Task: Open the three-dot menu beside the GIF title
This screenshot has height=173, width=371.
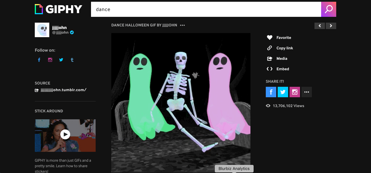Action: click(182, 25)
